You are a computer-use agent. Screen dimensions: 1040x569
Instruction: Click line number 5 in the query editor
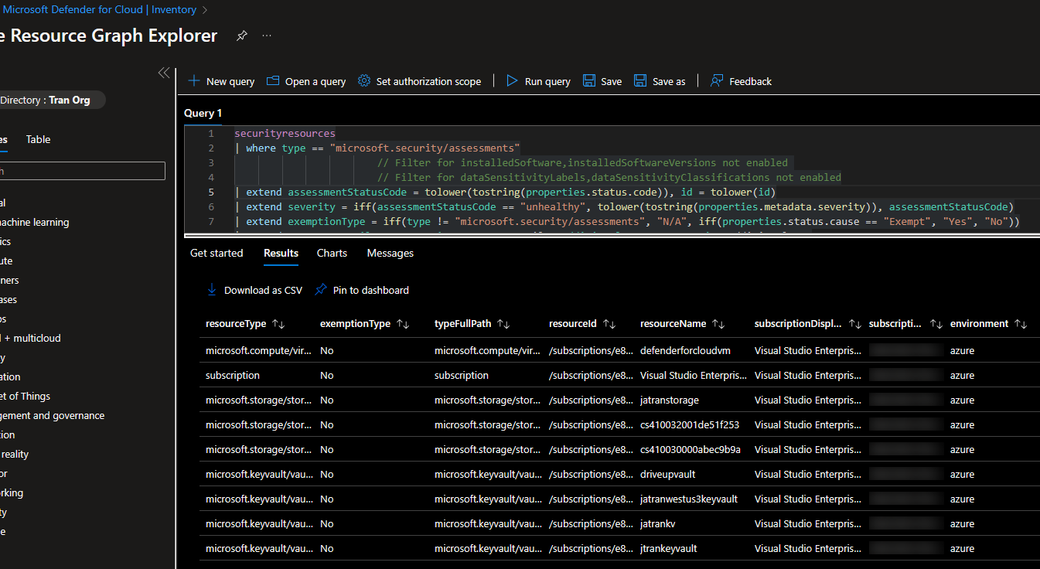pyautogui.click(x=211, y=192)
